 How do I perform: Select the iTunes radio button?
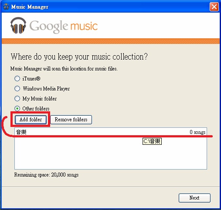coord(17,79)
